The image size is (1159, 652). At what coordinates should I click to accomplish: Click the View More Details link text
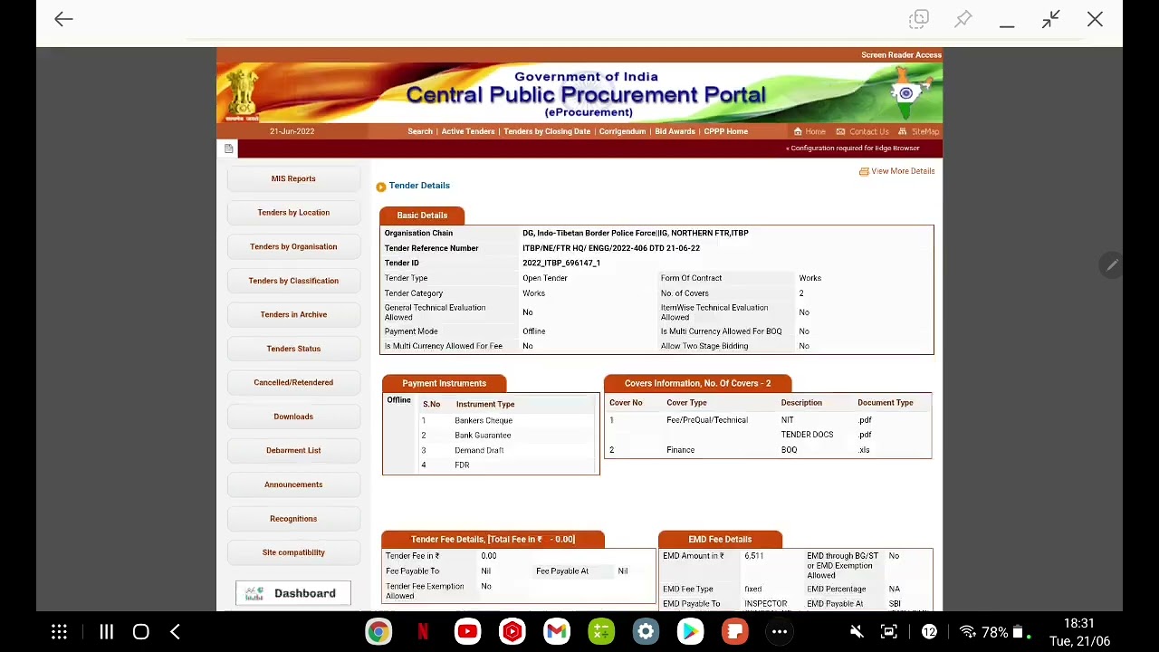[903, 171]
